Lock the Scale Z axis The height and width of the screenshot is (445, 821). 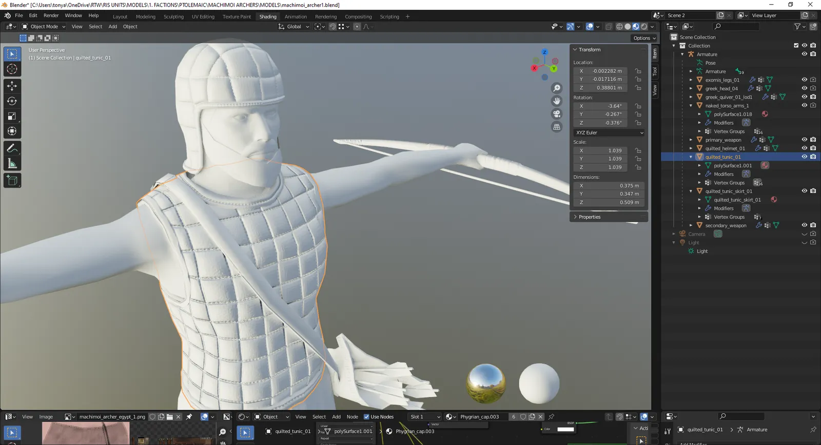pyautogui.click(x=638, y=167)
